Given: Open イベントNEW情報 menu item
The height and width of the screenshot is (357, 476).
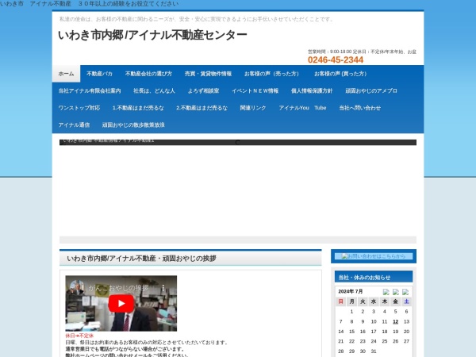Looking at the screenshot, I should [x=255, y=90].
